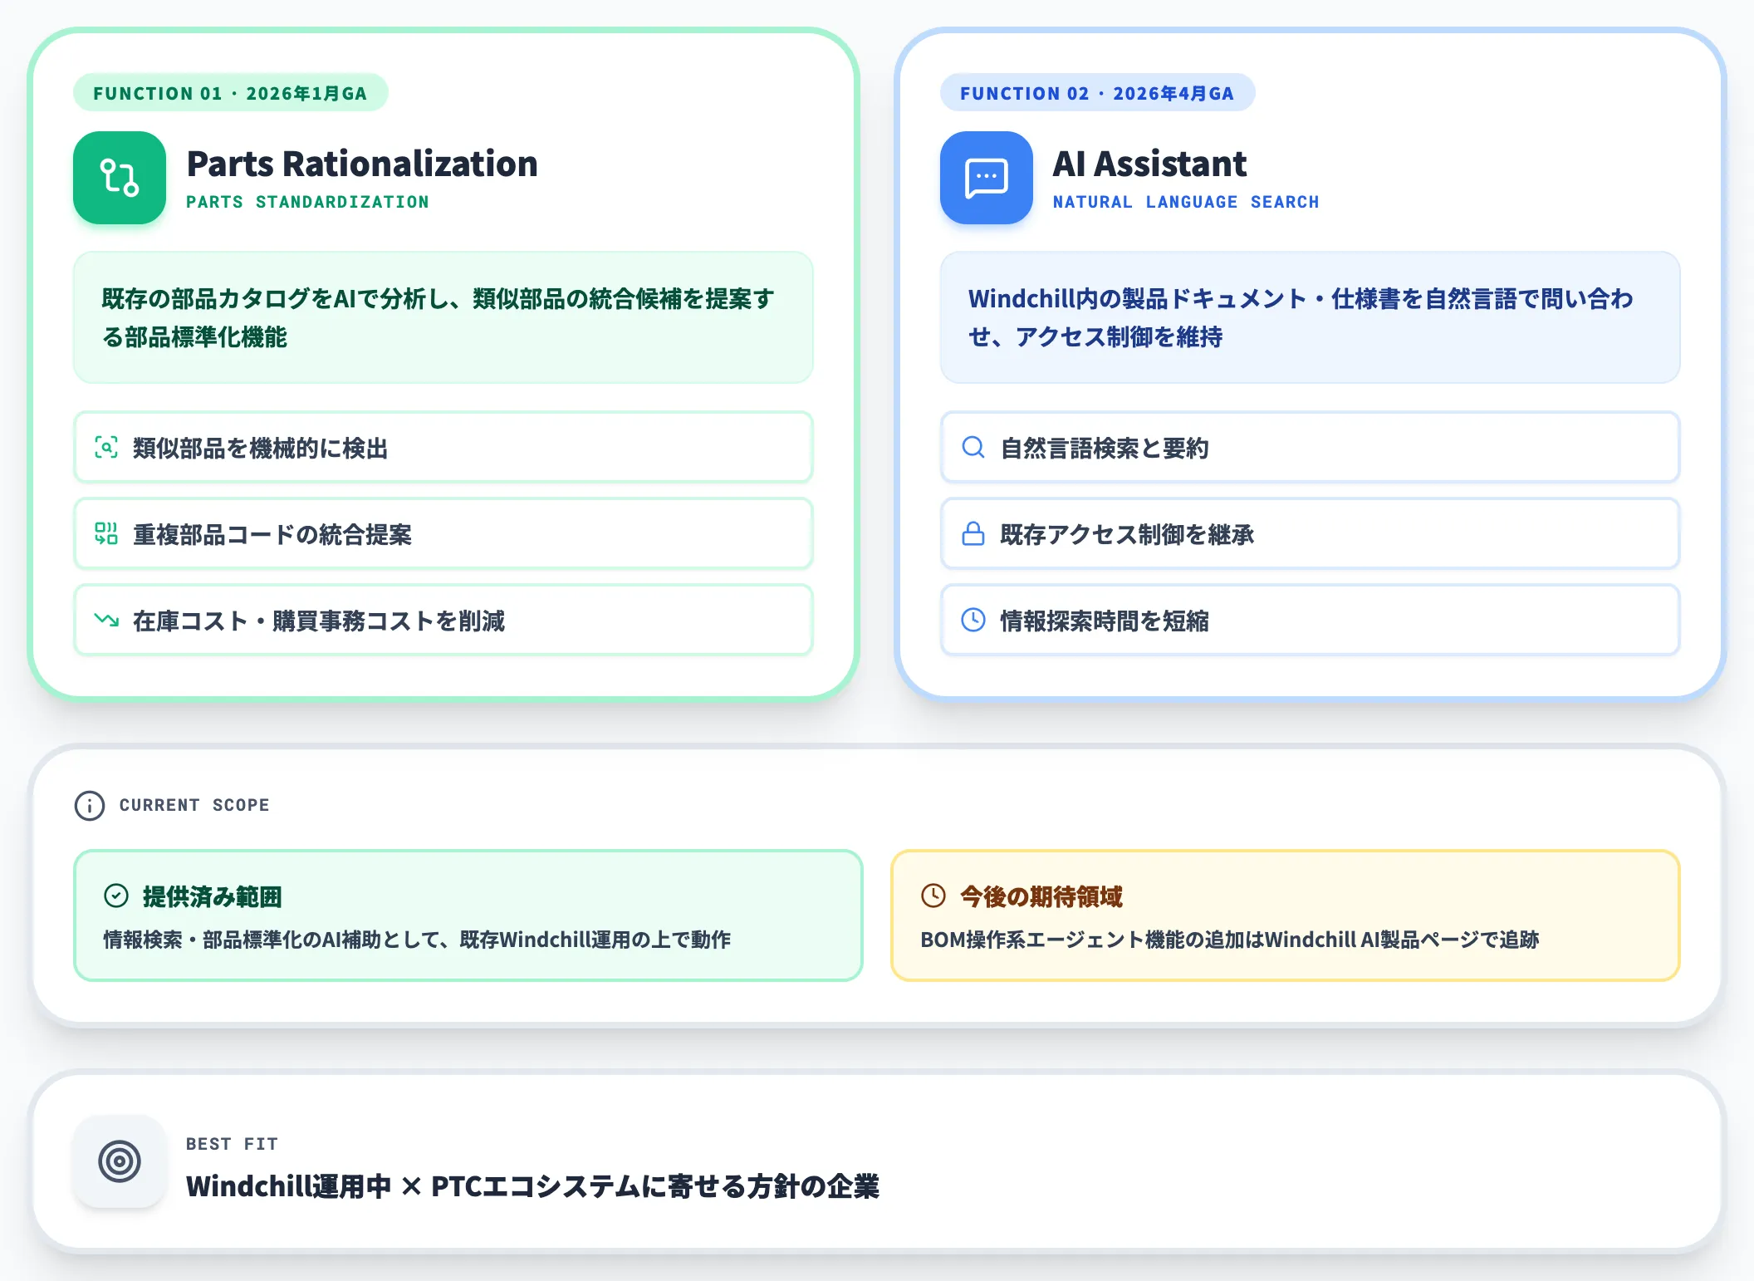Click text 情報検索・部品標準化のAI補助として
The height and width of the screenshot is (1281, 1754).
417,940
